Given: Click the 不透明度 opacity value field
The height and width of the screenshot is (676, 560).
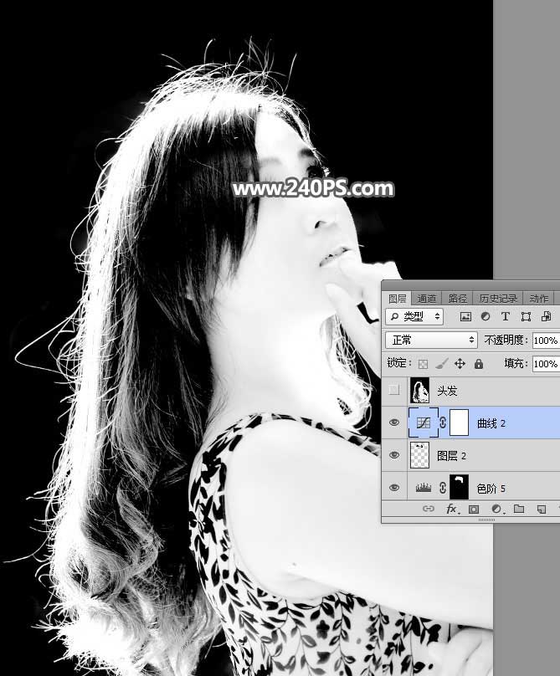Looking at the screenshot, I should coord(546,341).
